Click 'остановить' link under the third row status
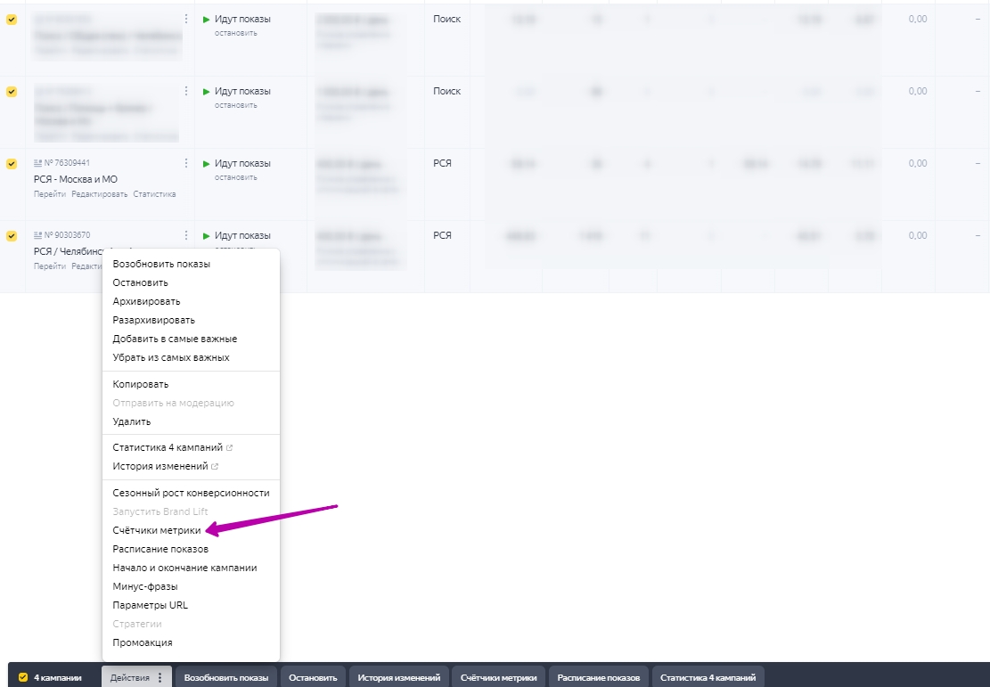 [x=235, y=177]
